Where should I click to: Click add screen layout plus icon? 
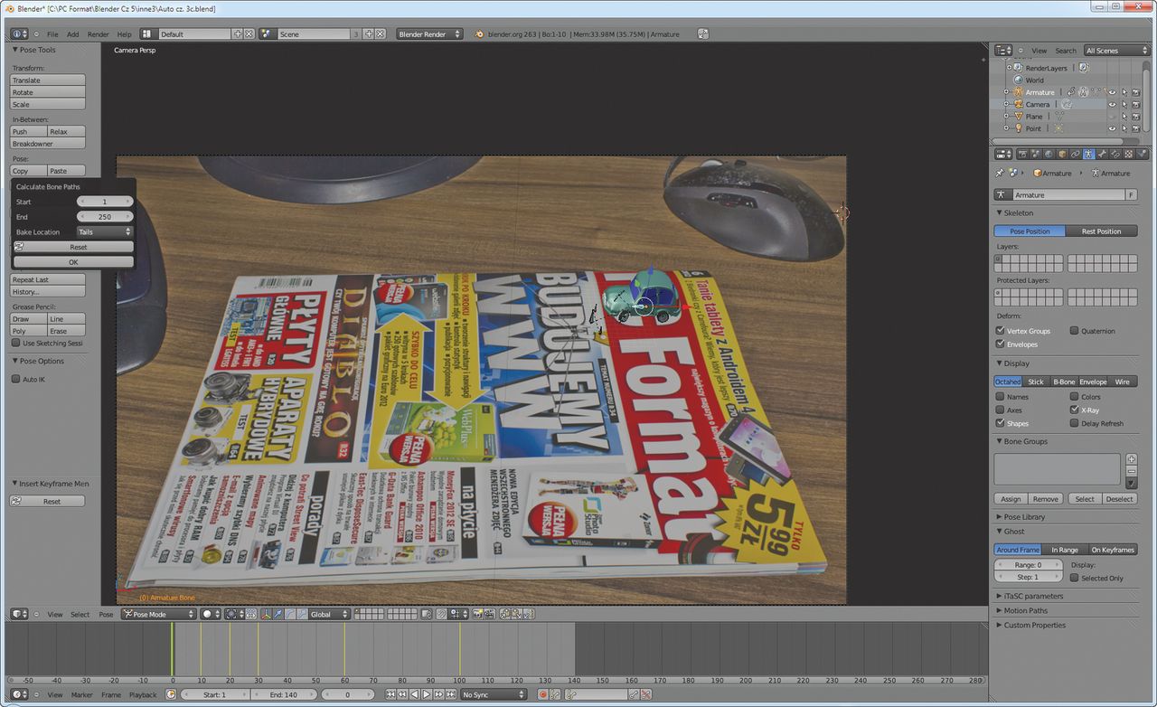point(238,33)
